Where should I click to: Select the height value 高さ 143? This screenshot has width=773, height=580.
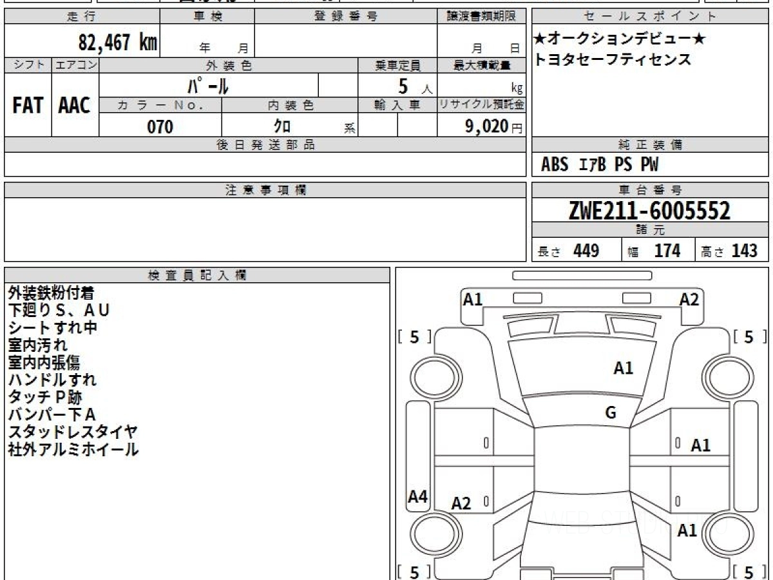(x=730, y=251)
